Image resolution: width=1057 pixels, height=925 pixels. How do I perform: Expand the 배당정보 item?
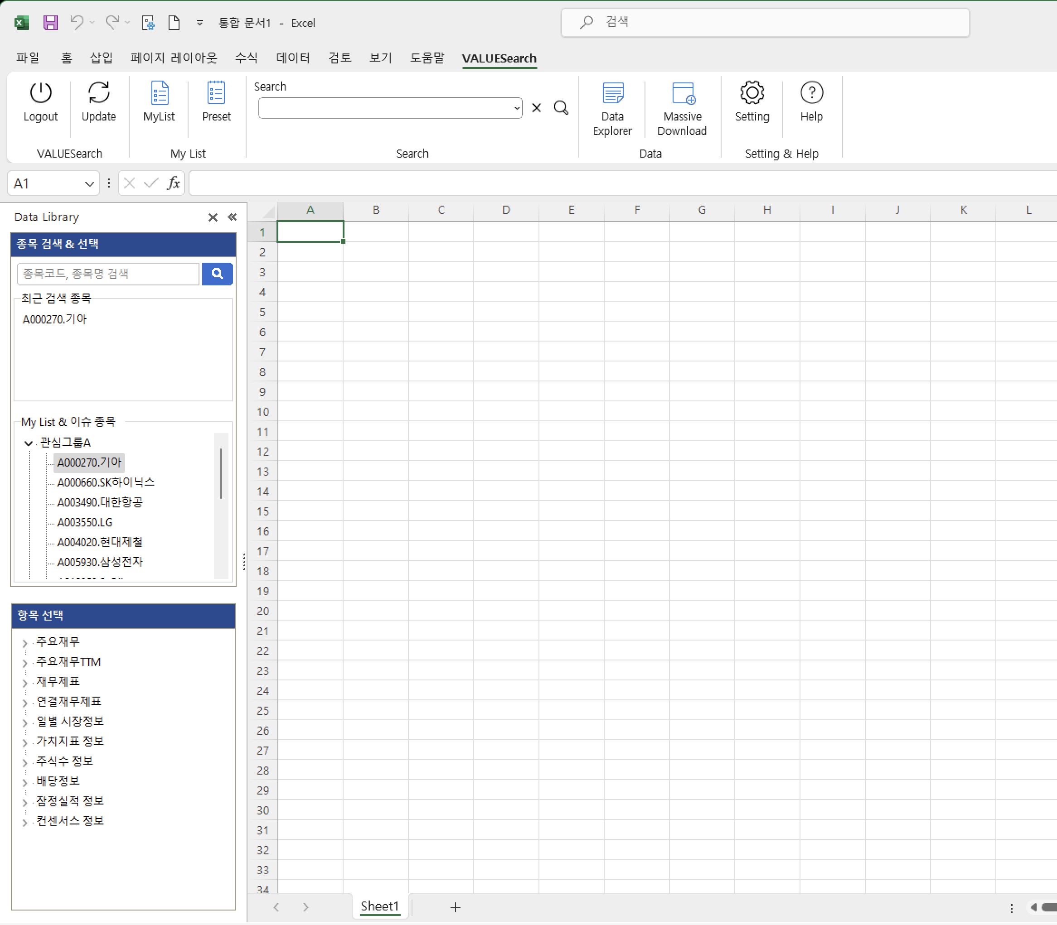[25, 782]
